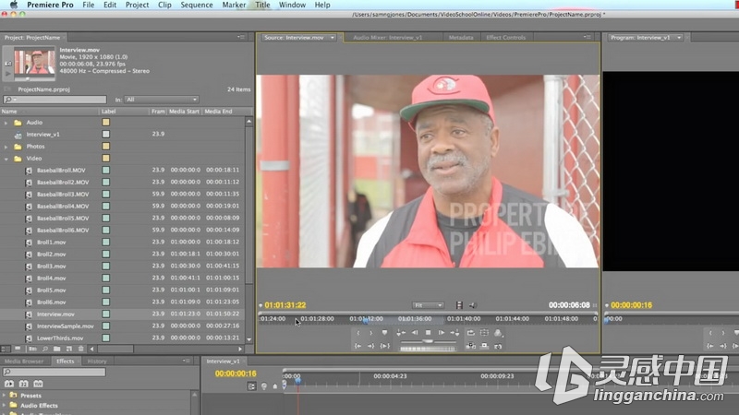Open the Apple menu
739x415 pixels.
[x=14, y=5]
